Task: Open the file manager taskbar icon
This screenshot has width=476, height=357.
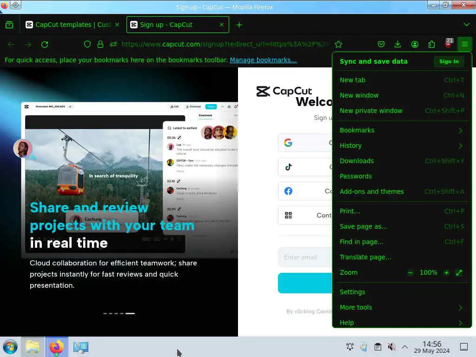Action: [x=33, y=347]
